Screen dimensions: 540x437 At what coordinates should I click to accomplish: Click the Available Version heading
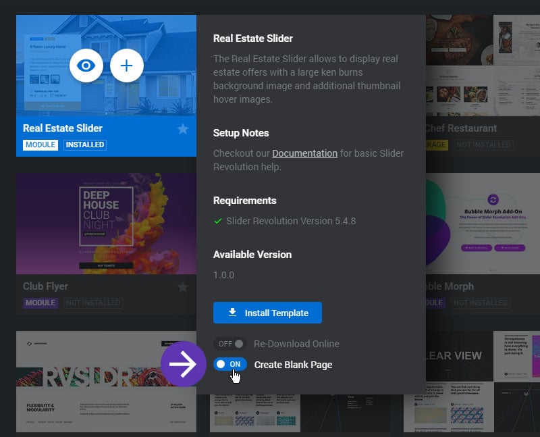point(252,255)
